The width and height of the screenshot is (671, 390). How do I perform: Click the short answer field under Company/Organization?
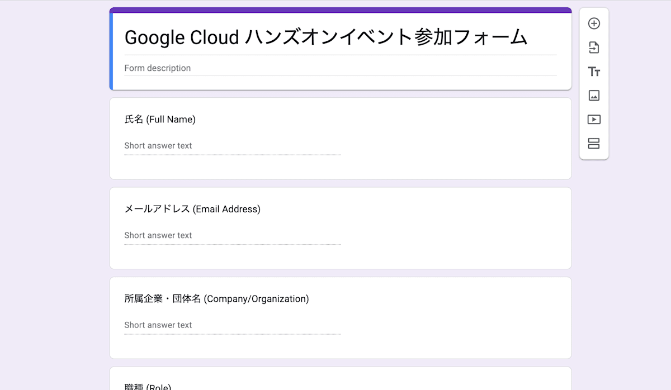(232, 325)
